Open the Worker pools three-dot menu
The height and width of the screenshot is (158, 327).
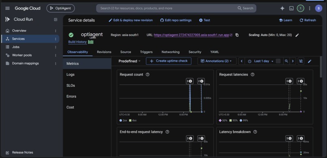pos(56,56)
